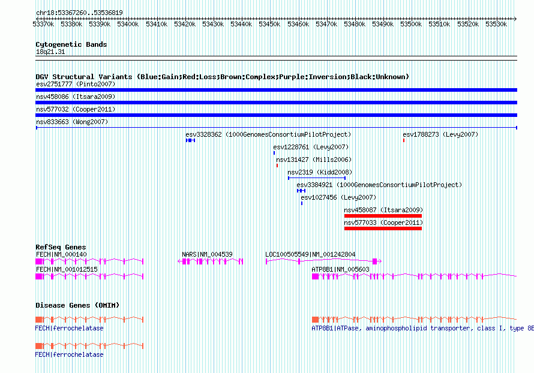Click the DGV Structural Variants track title
The image size is (534, 373).
pyautogui.click(x=223, y=77)
